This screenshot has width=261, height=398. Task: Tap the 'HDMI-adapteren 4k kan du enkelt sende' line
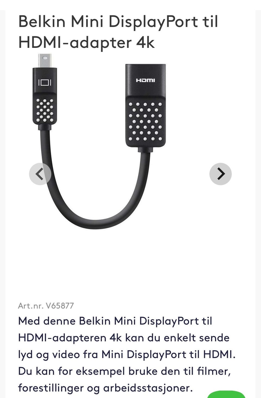tap(124, 338)
